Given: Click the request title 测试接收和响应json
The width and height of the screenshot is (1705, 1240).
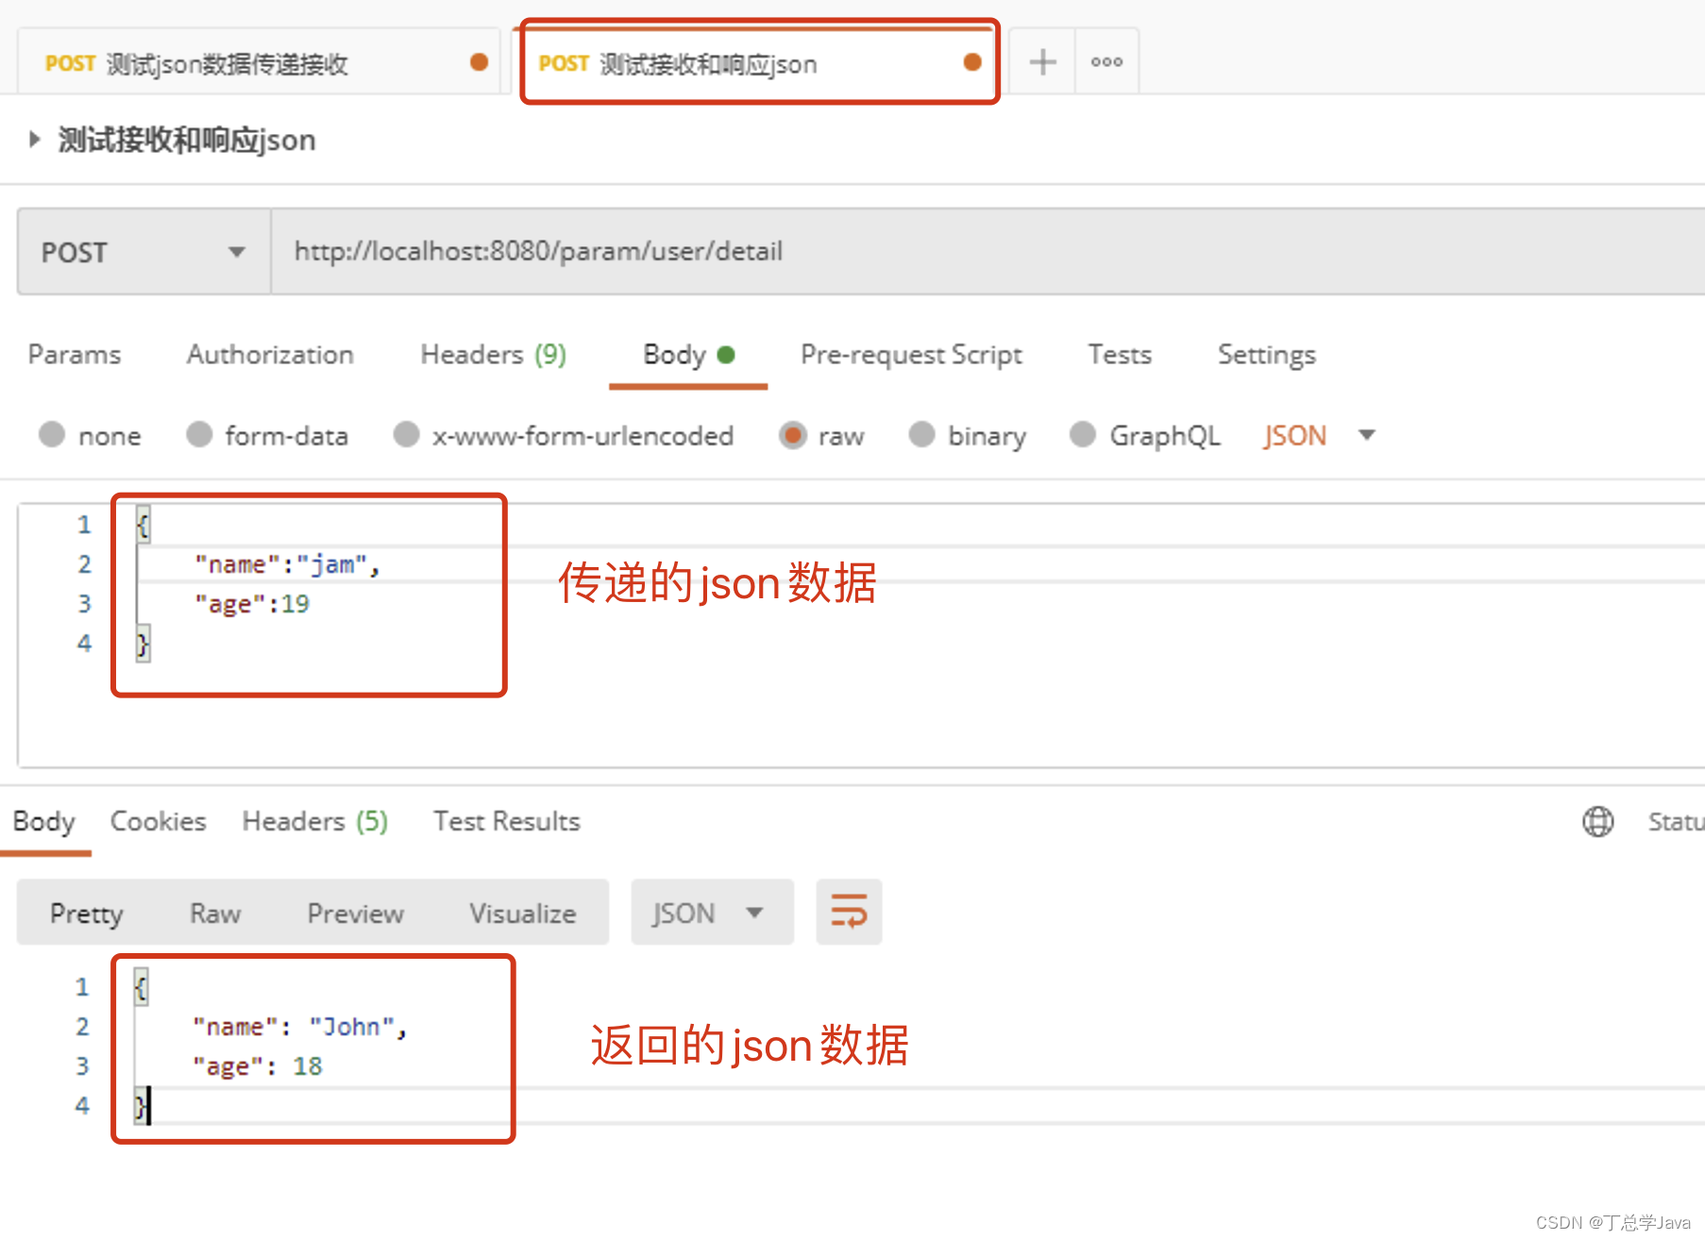Looking at the screenshot, I should click(187, 140).
